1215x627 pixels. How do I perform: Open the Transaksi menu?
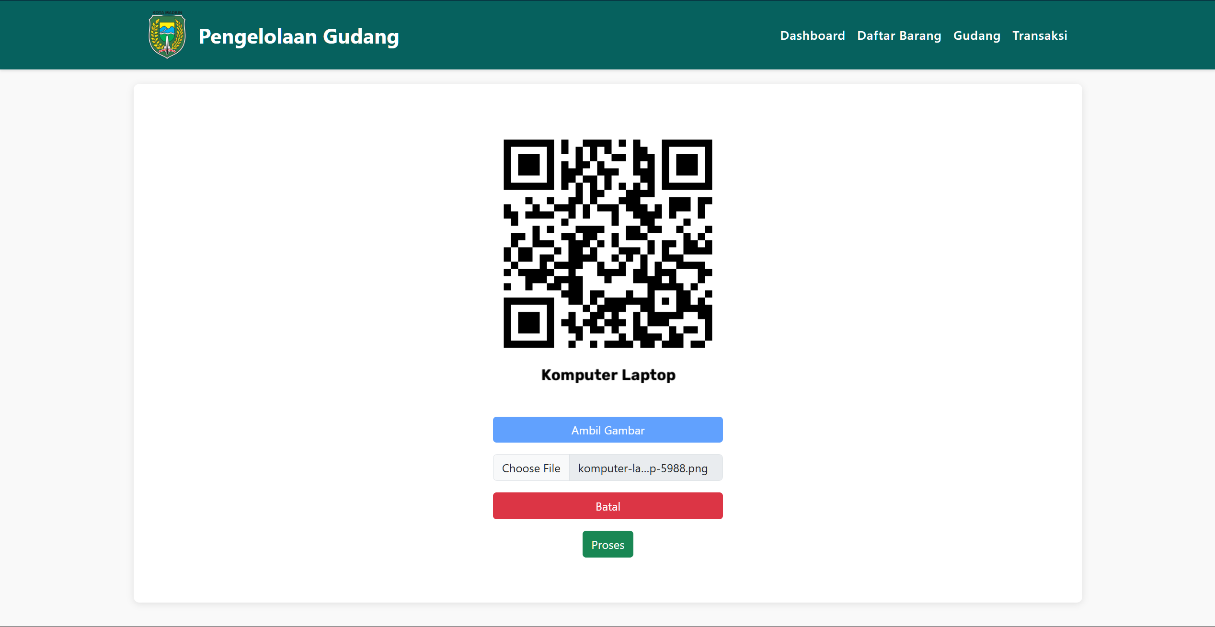tap(1040, 35)
